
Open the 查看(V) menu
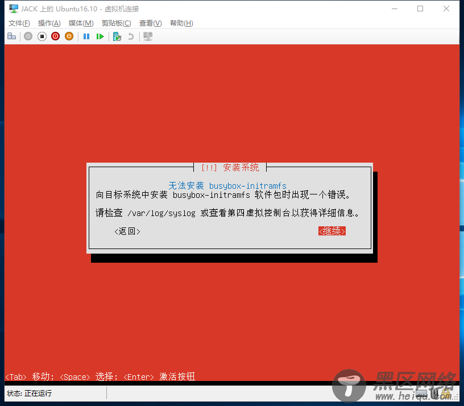[x=150, y=23]
